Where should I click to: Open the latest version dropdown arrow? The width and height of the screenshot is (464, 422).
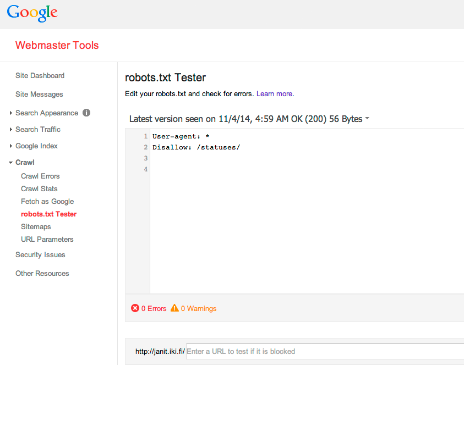(x=367, y=118)
